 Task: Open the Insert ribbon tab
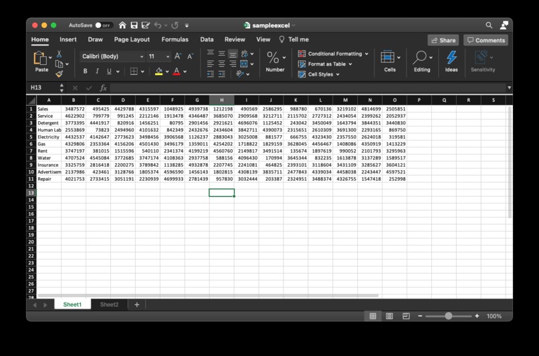pyautogui.click(x=68, y=39)
